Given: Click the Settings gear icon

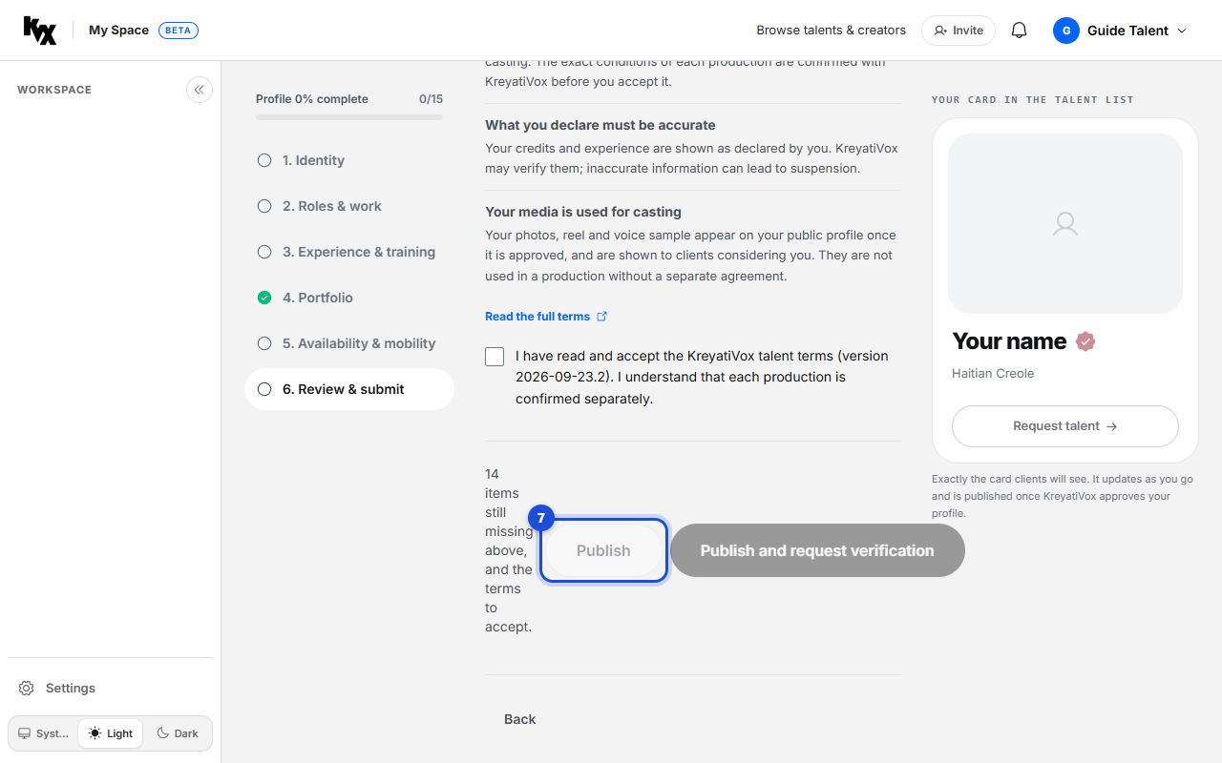Looking at the screenshot, I should 27,688.
